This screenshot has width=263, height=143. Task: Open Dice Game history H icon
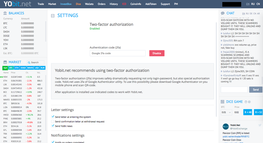(x=249, y=102)
